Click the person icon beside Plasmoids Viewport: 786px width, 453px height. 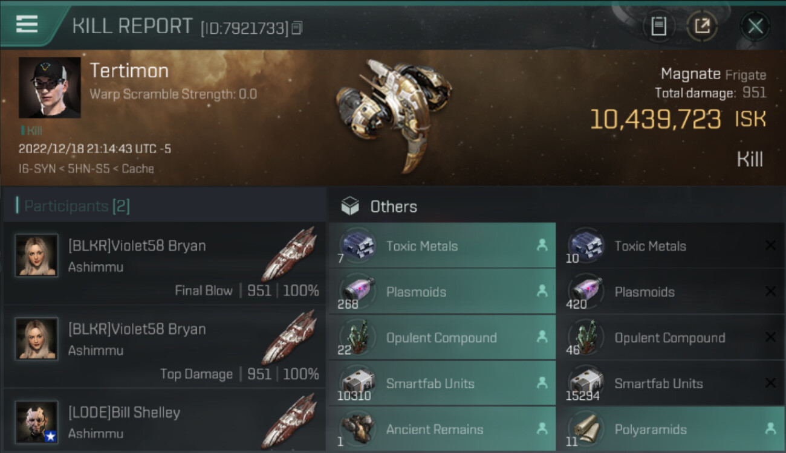pos(542,292)
